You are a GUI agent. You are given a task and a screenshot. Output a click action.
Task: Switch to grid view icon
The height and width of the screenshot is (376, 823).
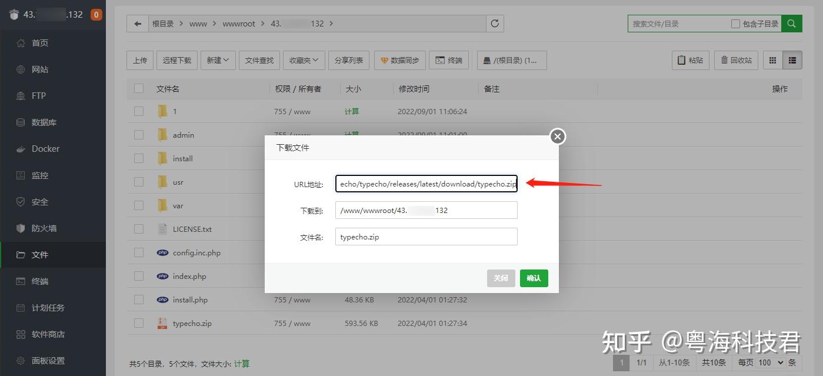tap(772, 60)
